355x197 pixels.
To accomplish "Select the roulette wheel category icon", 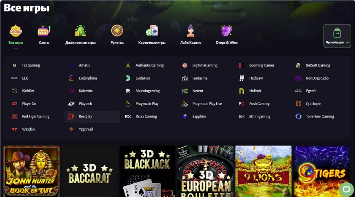I will point(117,31).
